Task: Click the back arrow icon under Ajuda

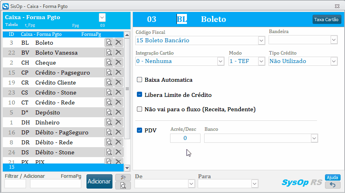Action: coord(333,185)
